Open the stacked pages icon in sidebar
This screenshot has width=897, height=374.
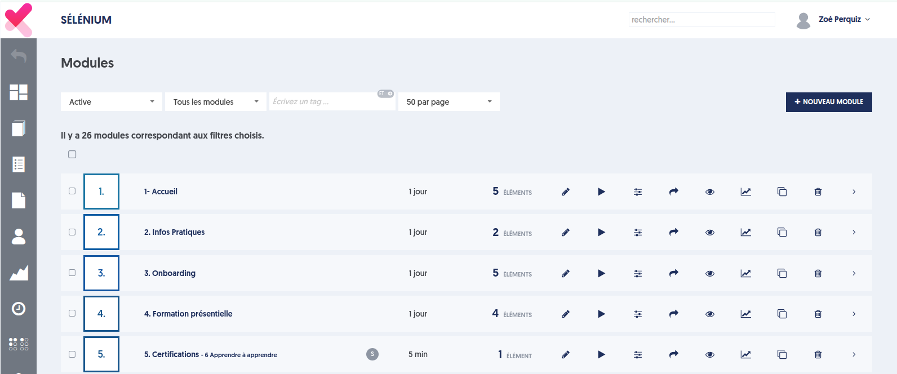coord(19,128)
